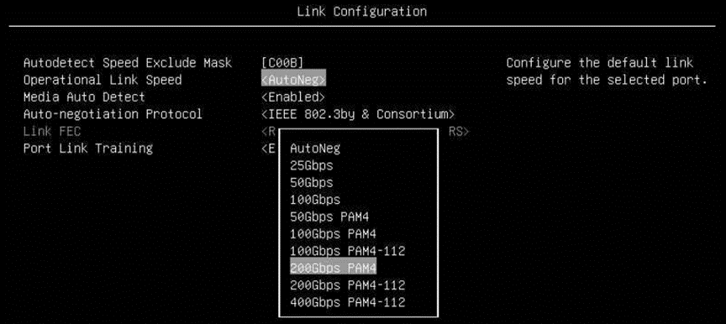Open Media Auto Detect <Enabled> value
The width and height of the screenshot is (726, 324).
click(x=293, y=97)
